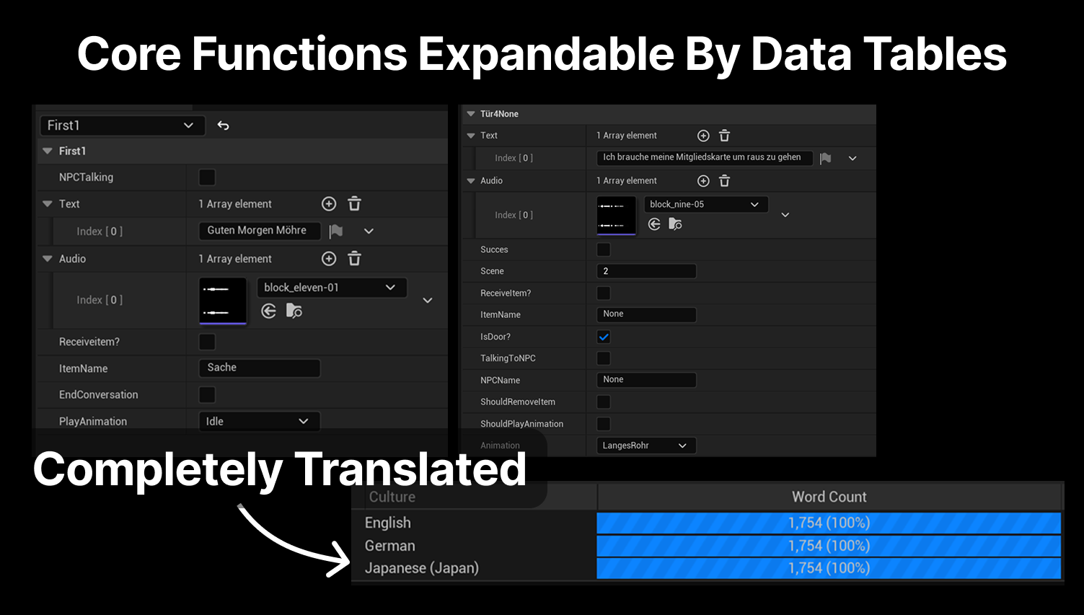
Task: Delete Text array elements in First1 panel
Action: pos(354,204)
